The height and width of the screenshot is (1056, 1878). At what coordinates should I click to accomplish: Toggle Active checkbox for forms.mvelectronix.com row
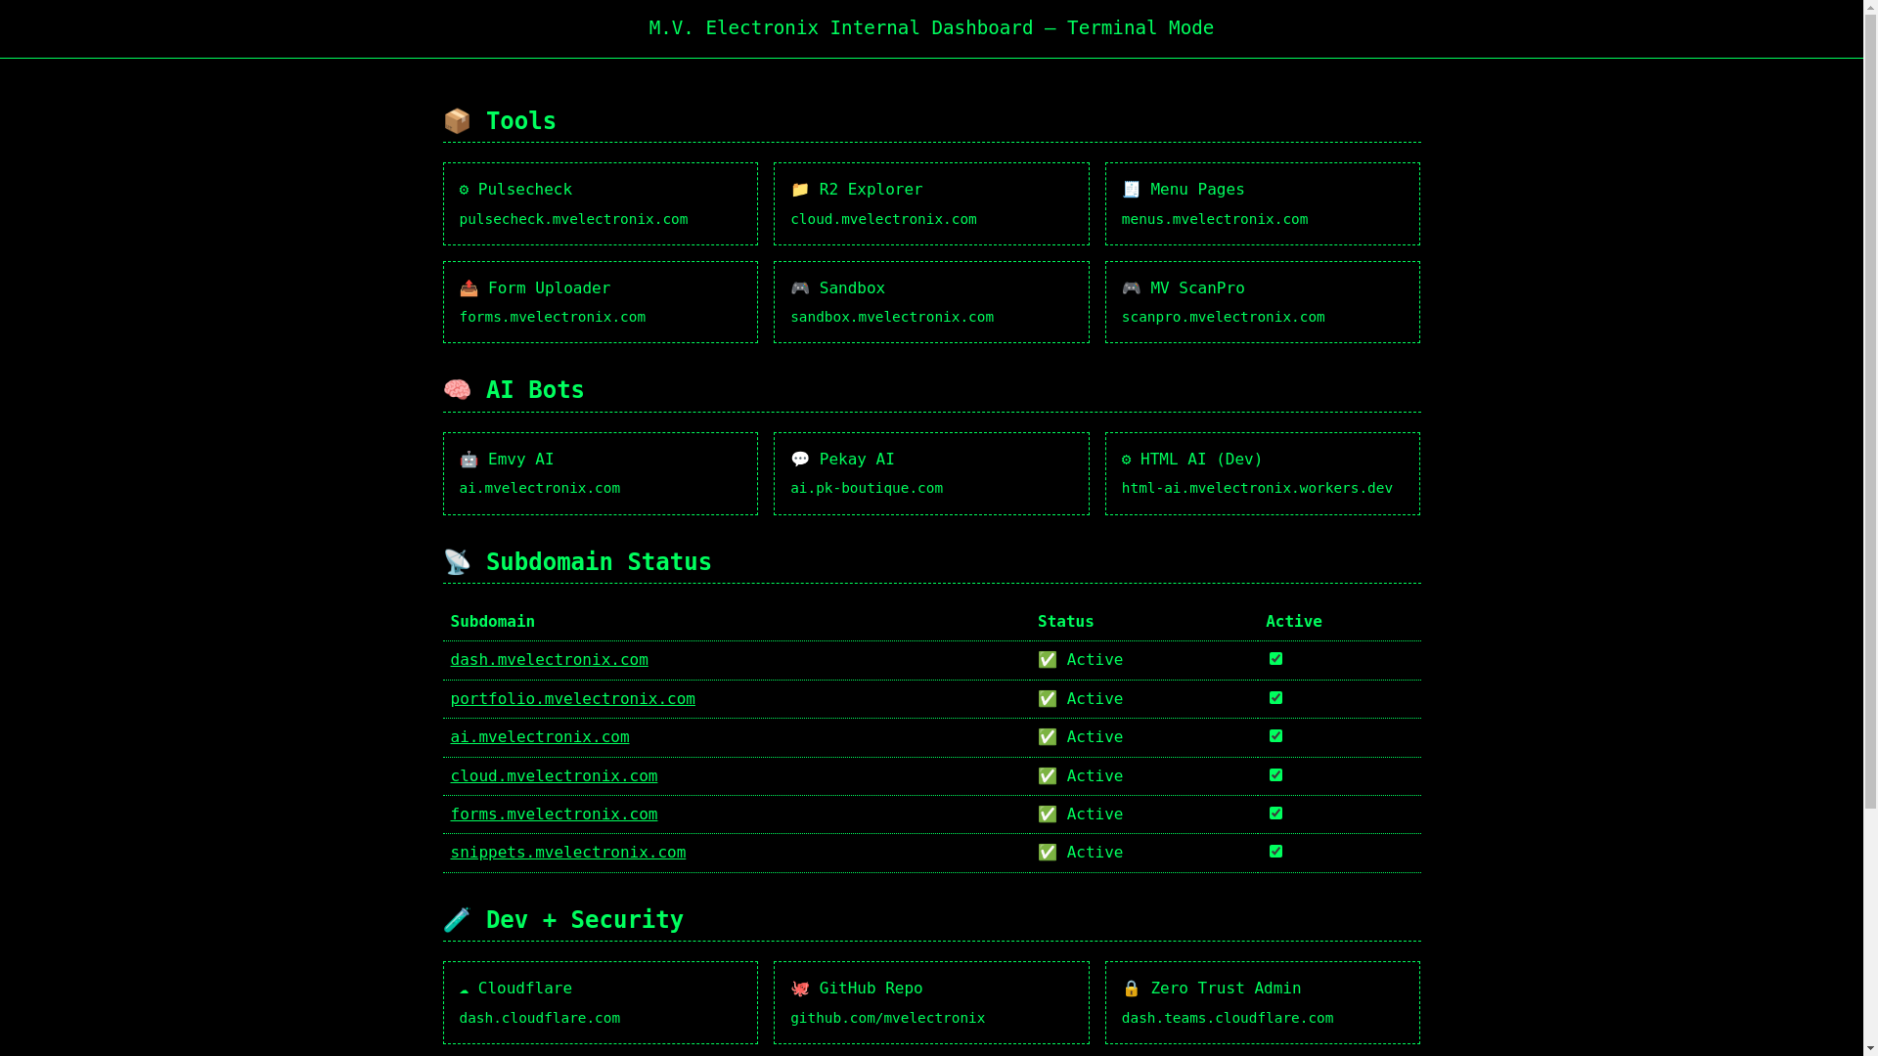(x=1275, y=814)
